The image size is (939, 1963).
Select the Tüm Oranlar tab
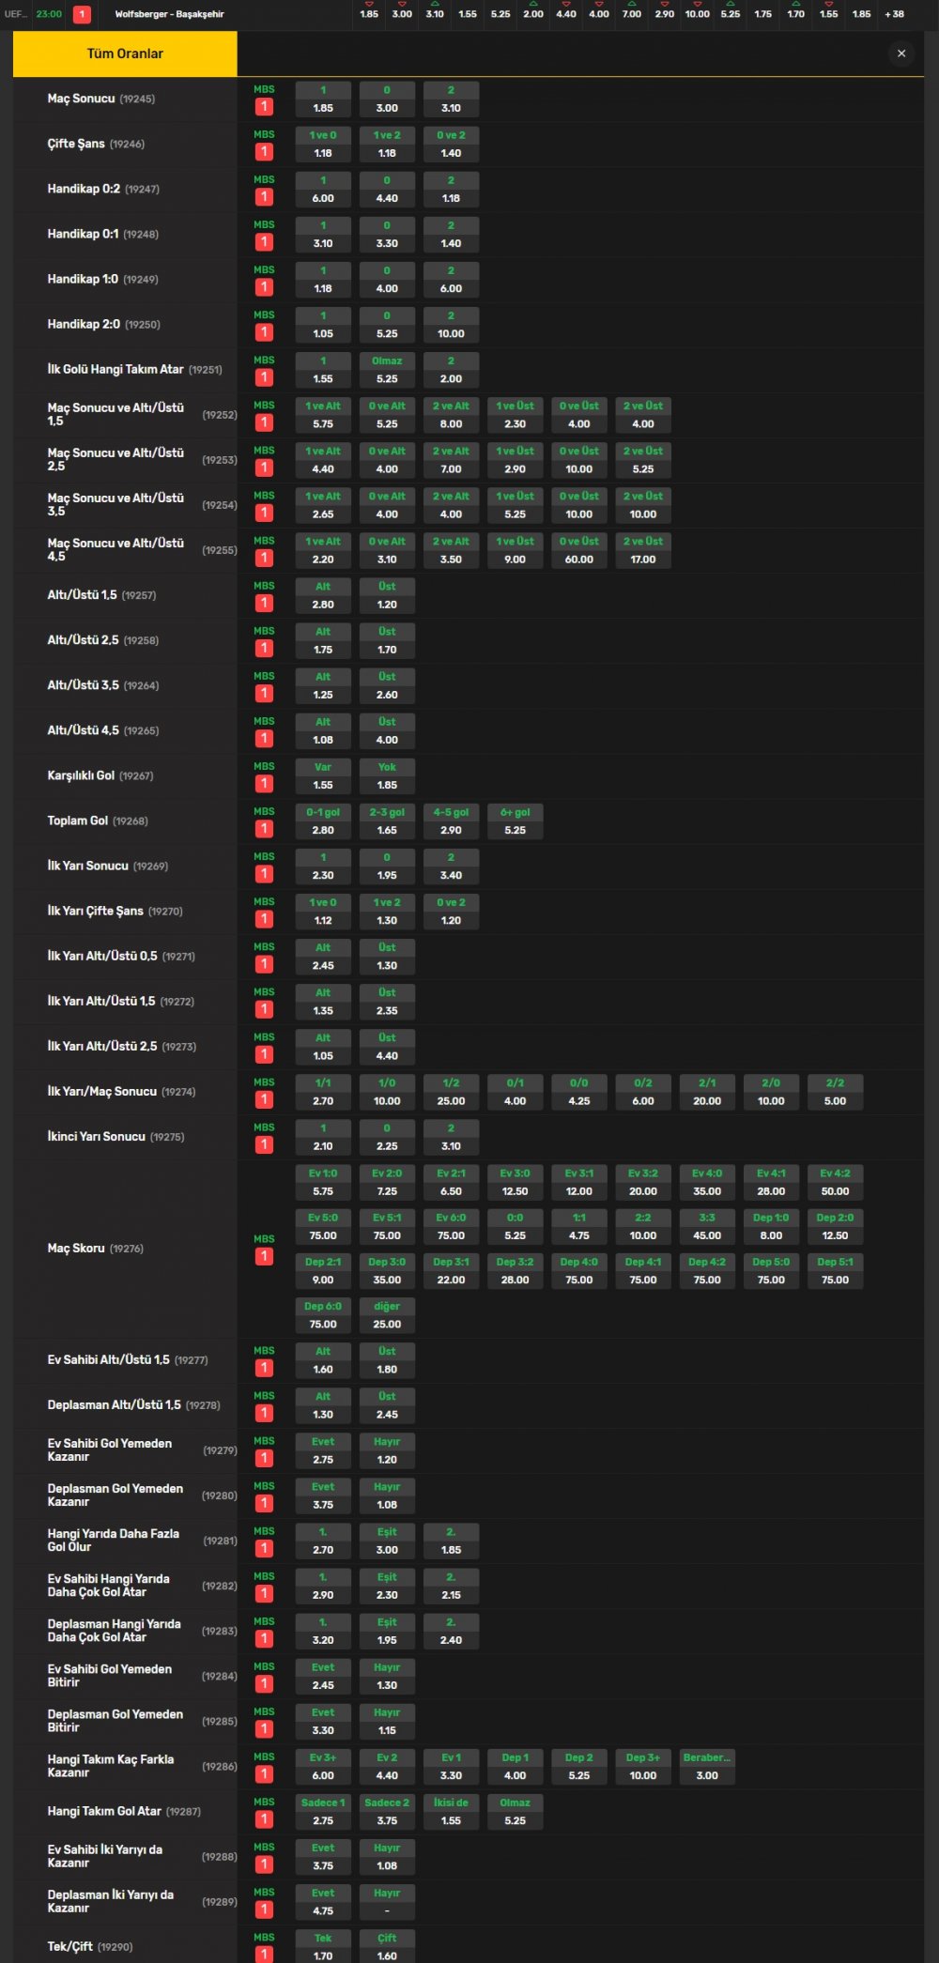(x=125, y=54)
